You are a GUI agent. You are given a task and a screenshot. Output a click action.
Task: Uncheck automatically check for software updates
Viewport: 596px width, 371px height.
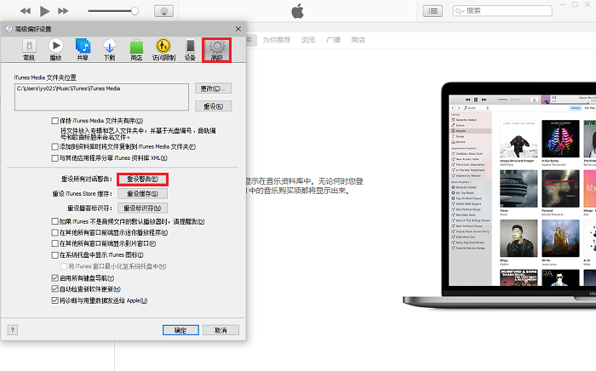(54, 289)
